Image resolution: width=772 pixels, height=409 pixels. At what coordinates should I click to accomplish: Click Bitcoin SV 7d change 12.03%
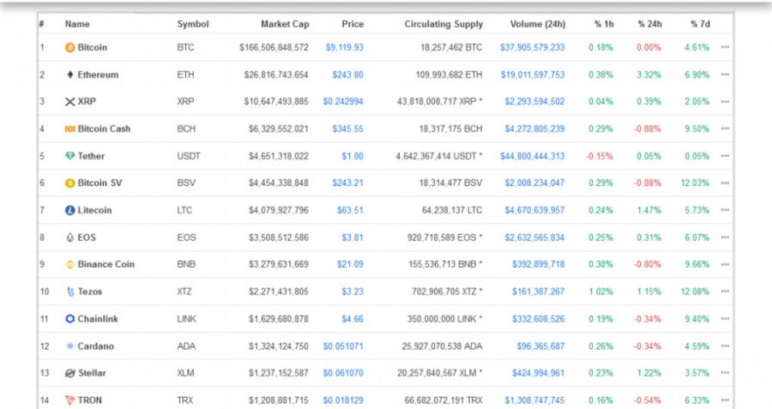(695, 183)
